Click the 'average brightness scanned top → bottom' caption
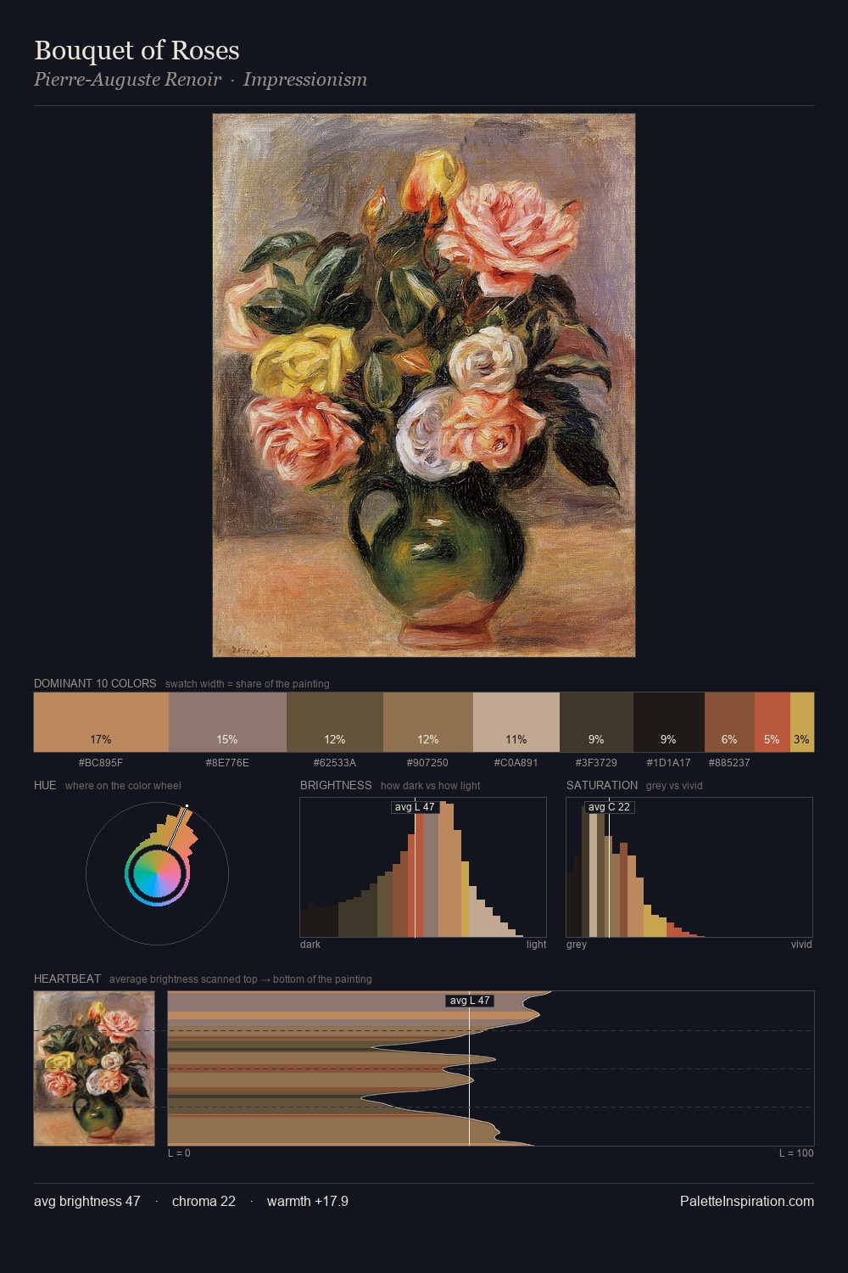 click(241, 979)
